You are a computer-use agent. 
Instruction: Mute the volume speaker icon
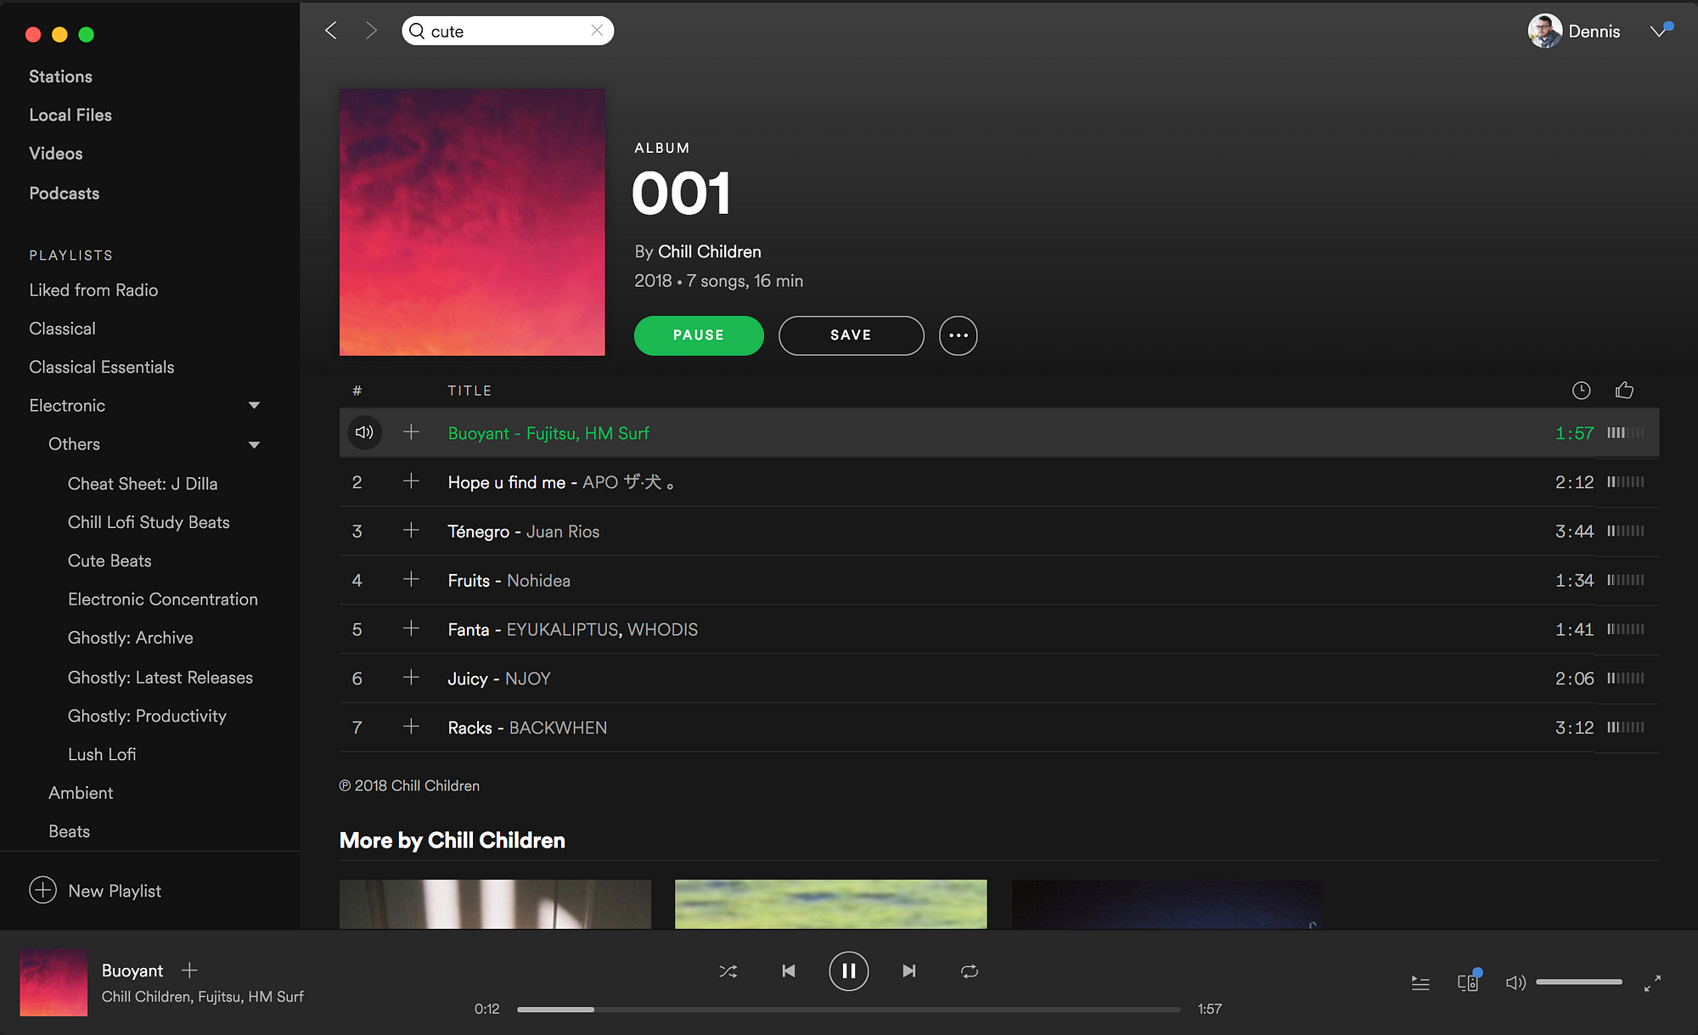coord(1515,982)
